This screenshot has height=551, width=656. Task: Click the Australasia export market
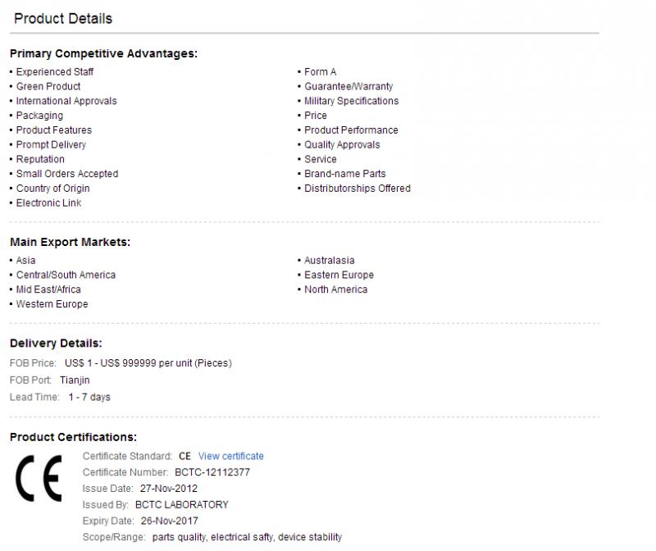click(x=329, y=261)
